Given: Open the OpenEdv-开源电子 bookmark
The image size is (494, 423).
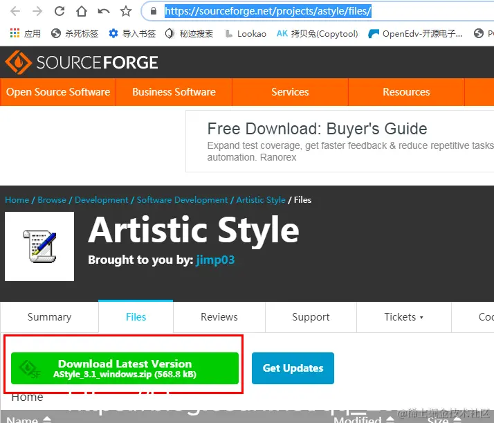Looking at the screenshot, I should click(415, 33).
